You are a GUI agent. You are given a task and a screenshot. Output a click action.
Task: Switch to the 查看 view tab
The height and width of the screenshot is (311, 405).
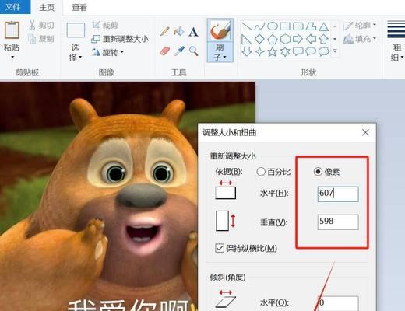pyautogui.click(x=79, y=7)
